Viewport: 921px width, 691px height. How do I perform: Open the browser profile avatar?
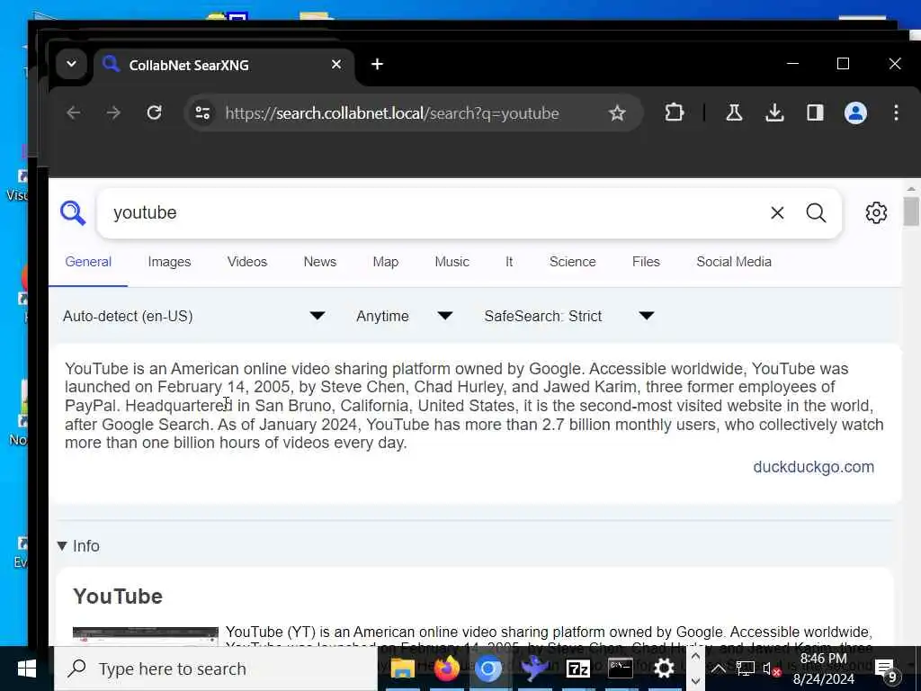(x=855, y=112)
